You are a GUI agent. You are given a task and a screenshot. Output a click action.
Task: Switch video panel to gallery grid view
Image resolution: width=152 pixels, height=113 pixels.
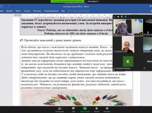[126, 16]
